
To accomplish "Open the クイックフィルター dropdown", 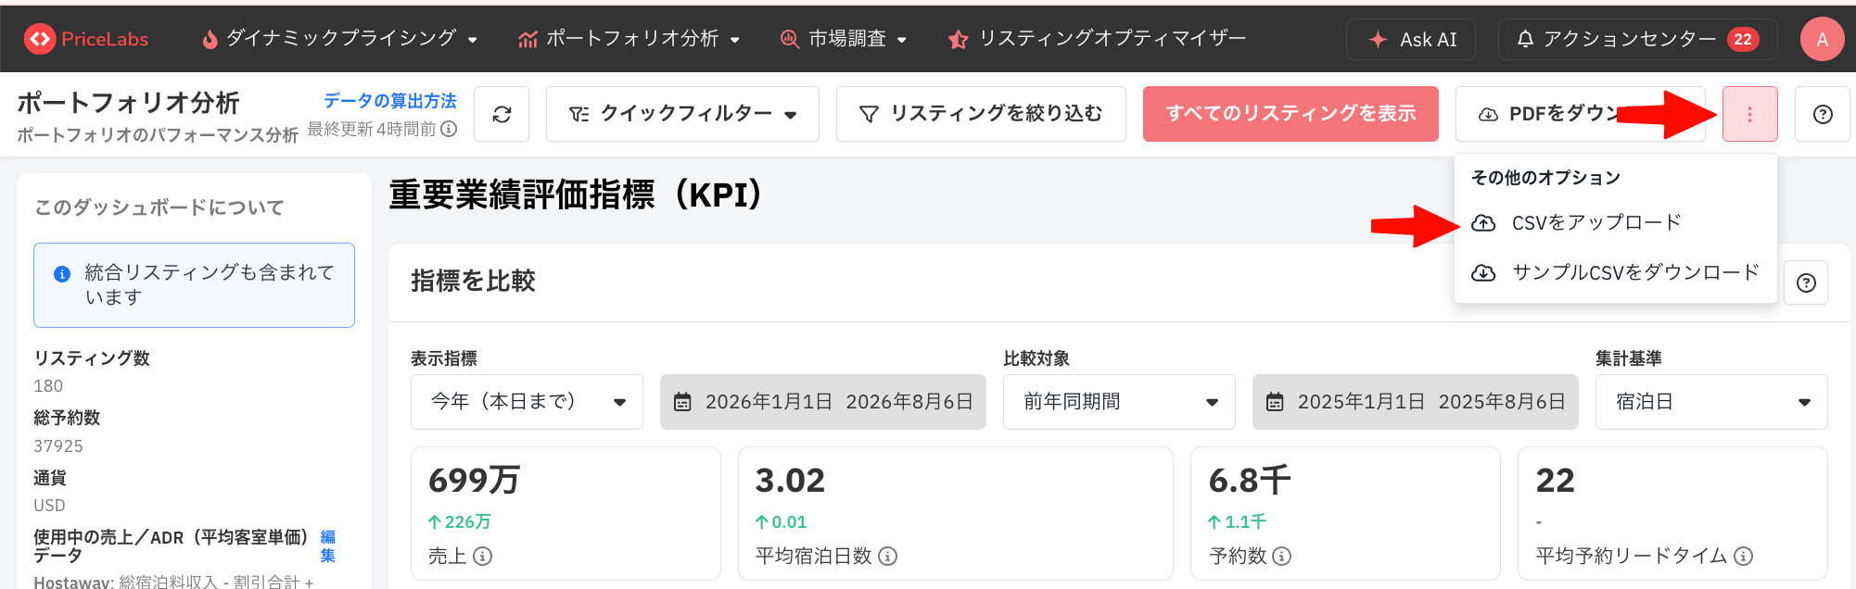I will click(682, 114).
